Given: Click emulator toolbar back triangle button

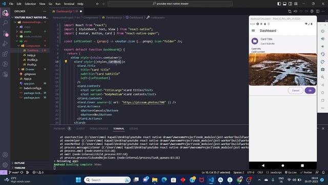Looking at the screenshot, I should coord(322,85).
